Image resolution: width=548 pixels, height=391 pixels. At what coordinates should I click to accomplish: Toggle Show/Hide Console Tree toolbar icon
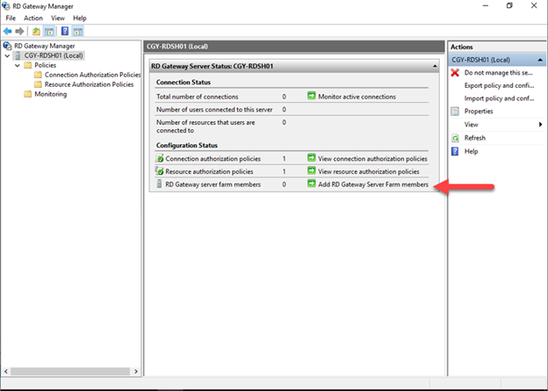[49, 31]
